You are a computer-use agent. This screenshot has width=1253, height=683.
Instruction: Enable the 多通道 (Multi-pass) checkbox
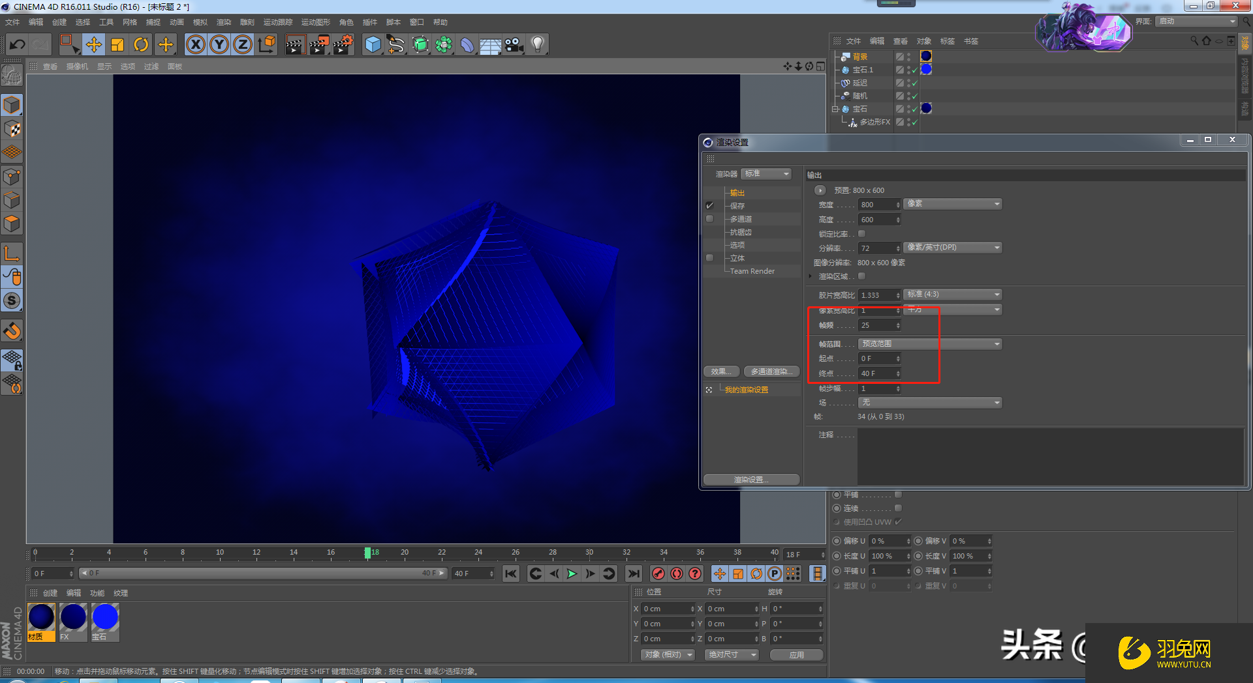click(709, 219)
